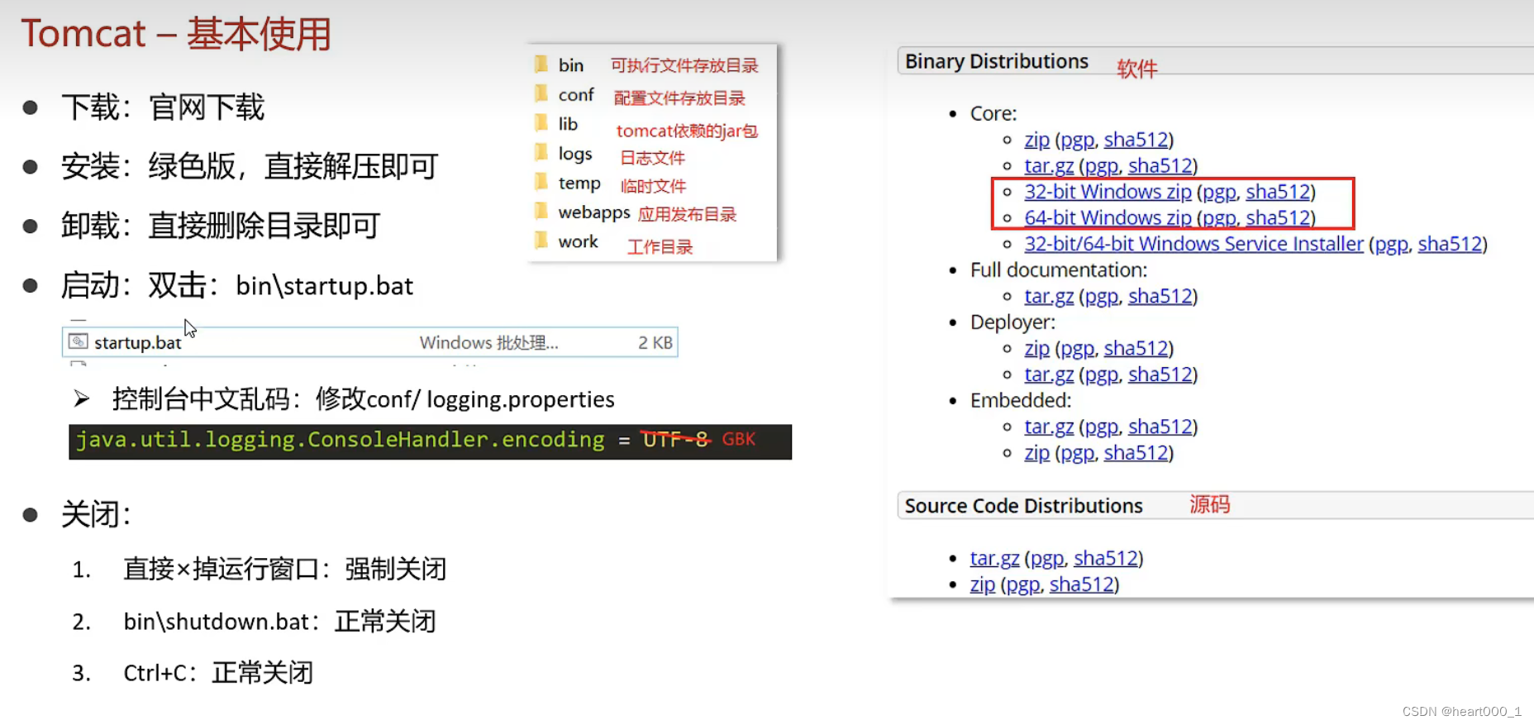Image resolution: width=1534 pixels, height=725 pixels.
Task: Open sha512 link beside Embedded tar.gz
Action: [1160, 427]
